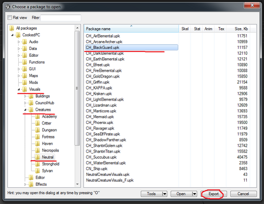This screenshot has height=204, width=264.
Task: Select the Buildings folder icon
Action: 31,96
